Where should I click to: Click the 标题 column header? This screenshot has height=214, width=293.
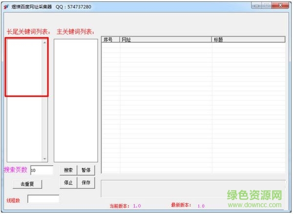(x=249, y=39)
